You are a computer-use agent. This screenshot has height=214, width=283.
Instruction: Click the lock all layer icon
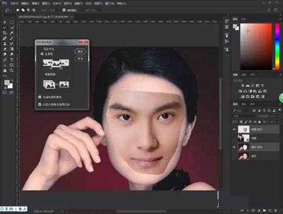coord(259,122)
